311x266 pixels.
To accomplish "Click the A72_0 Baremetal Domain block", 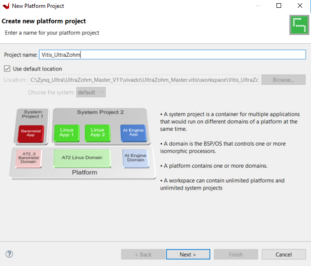I will click(x=29, y=158).
